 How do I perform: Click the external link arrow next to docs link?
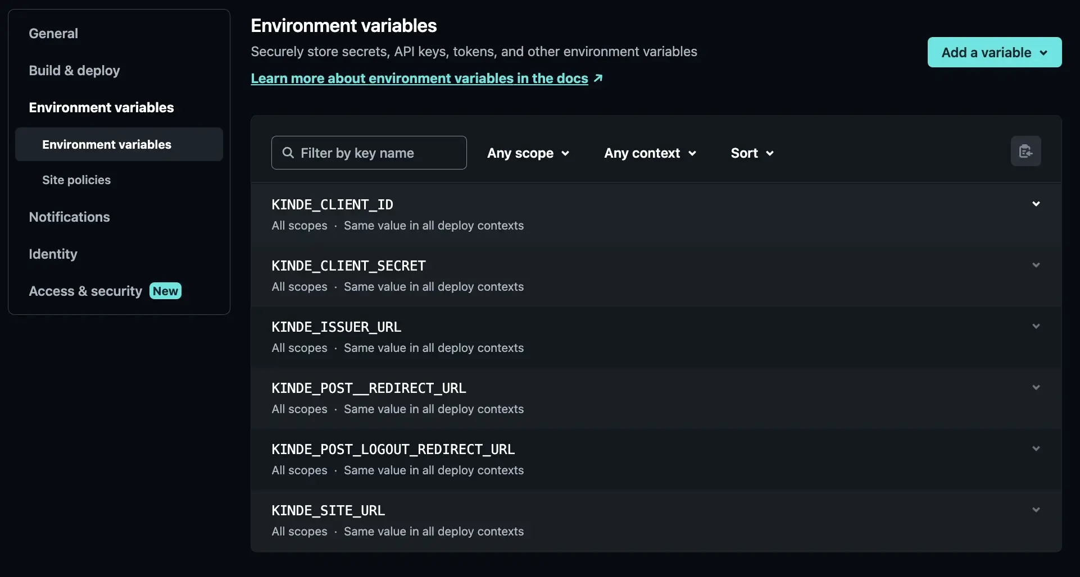(x=597, y=78)
